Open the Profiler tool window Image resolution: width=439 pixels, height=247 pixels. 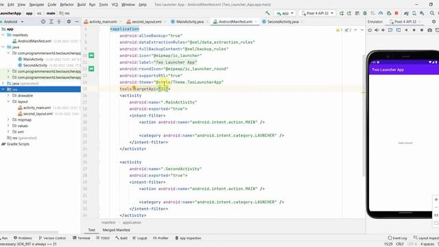click(x=161, y=238)
